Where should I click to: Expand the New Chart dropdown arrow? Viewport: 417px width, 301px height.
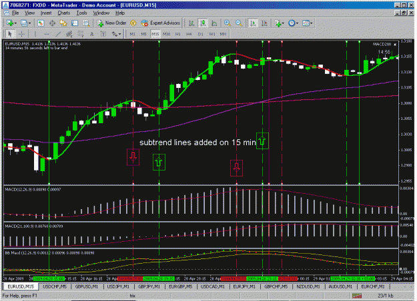(x=15, y=23)
